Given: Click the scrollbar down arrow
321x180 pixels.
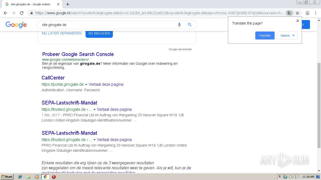Looking at the screenshot, I should click(x=319, y=171).
